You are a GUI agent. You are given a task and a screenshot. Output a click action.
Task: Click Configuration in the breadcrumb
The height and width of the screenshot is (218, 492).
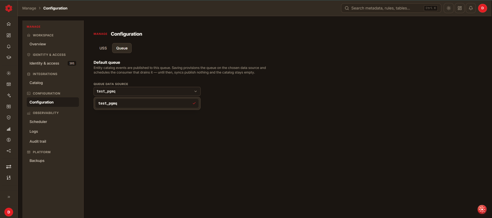[x=55, y=8]
